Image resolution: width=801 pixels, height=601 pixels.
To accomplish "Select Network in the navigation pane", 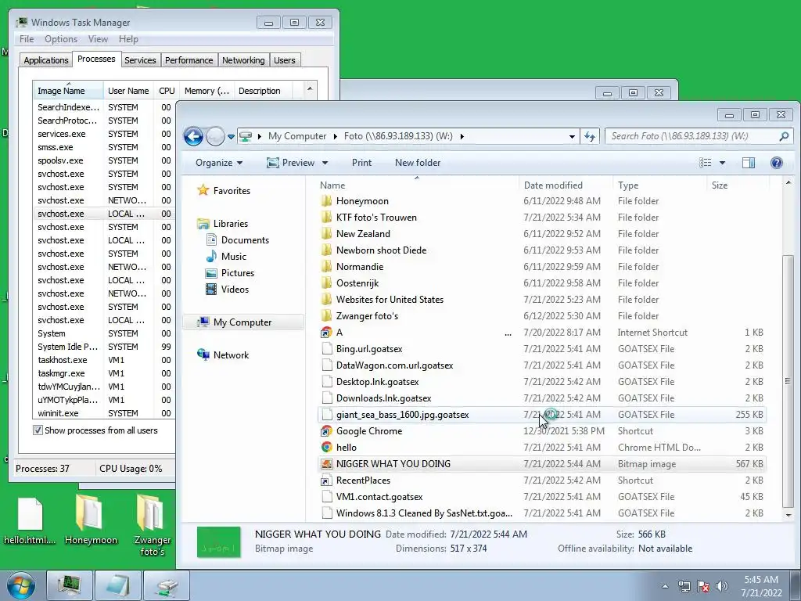I will (x=231, y=354).
